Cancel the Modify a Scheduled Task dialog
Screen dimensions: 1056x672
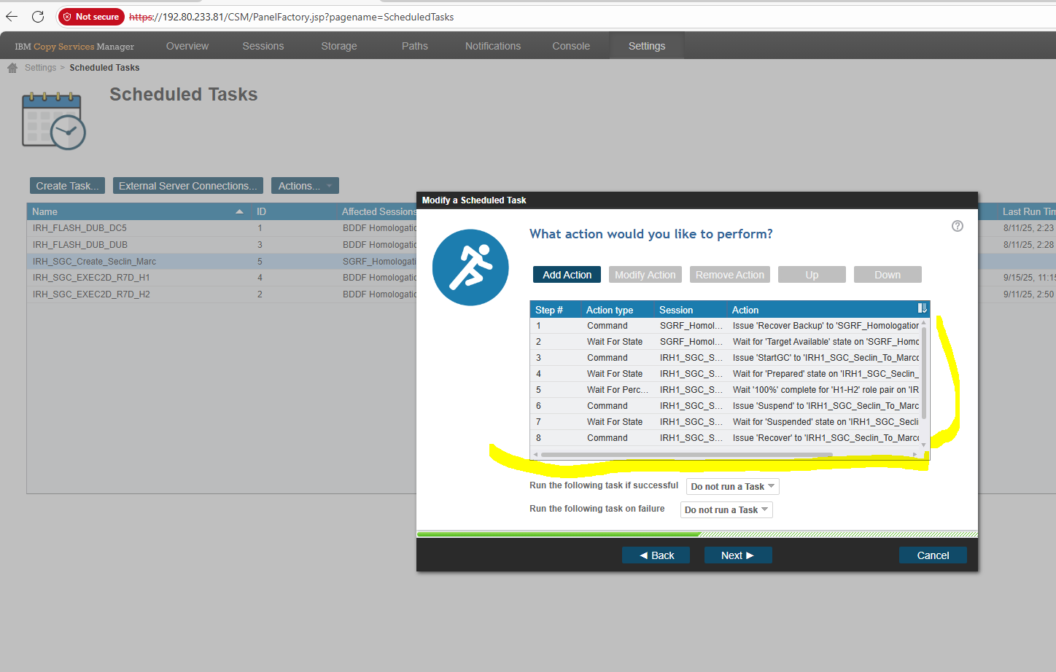coord(932,555)
